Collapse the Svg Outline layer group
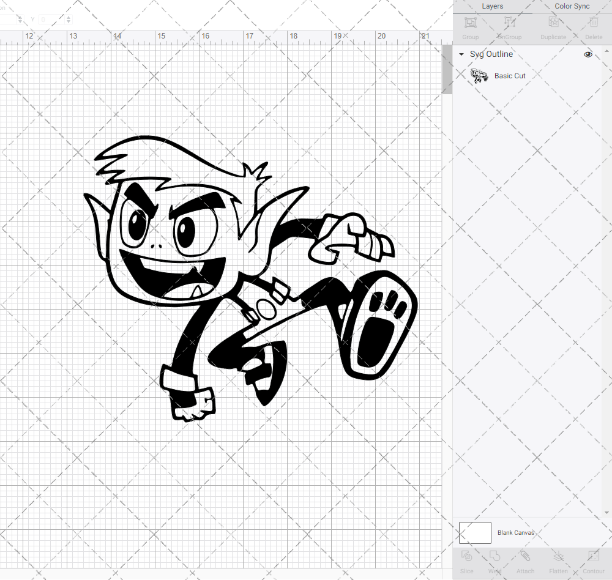Screen dimensions: 612x580 pyautogui.click(x=461, y=54)
